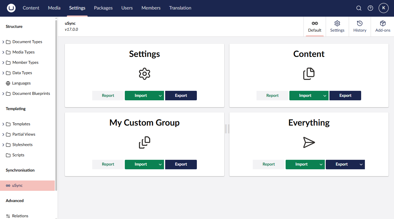Screen dimensions: 394x219
Task: Click the Umbraco logo icon
Action: [11, 8]
